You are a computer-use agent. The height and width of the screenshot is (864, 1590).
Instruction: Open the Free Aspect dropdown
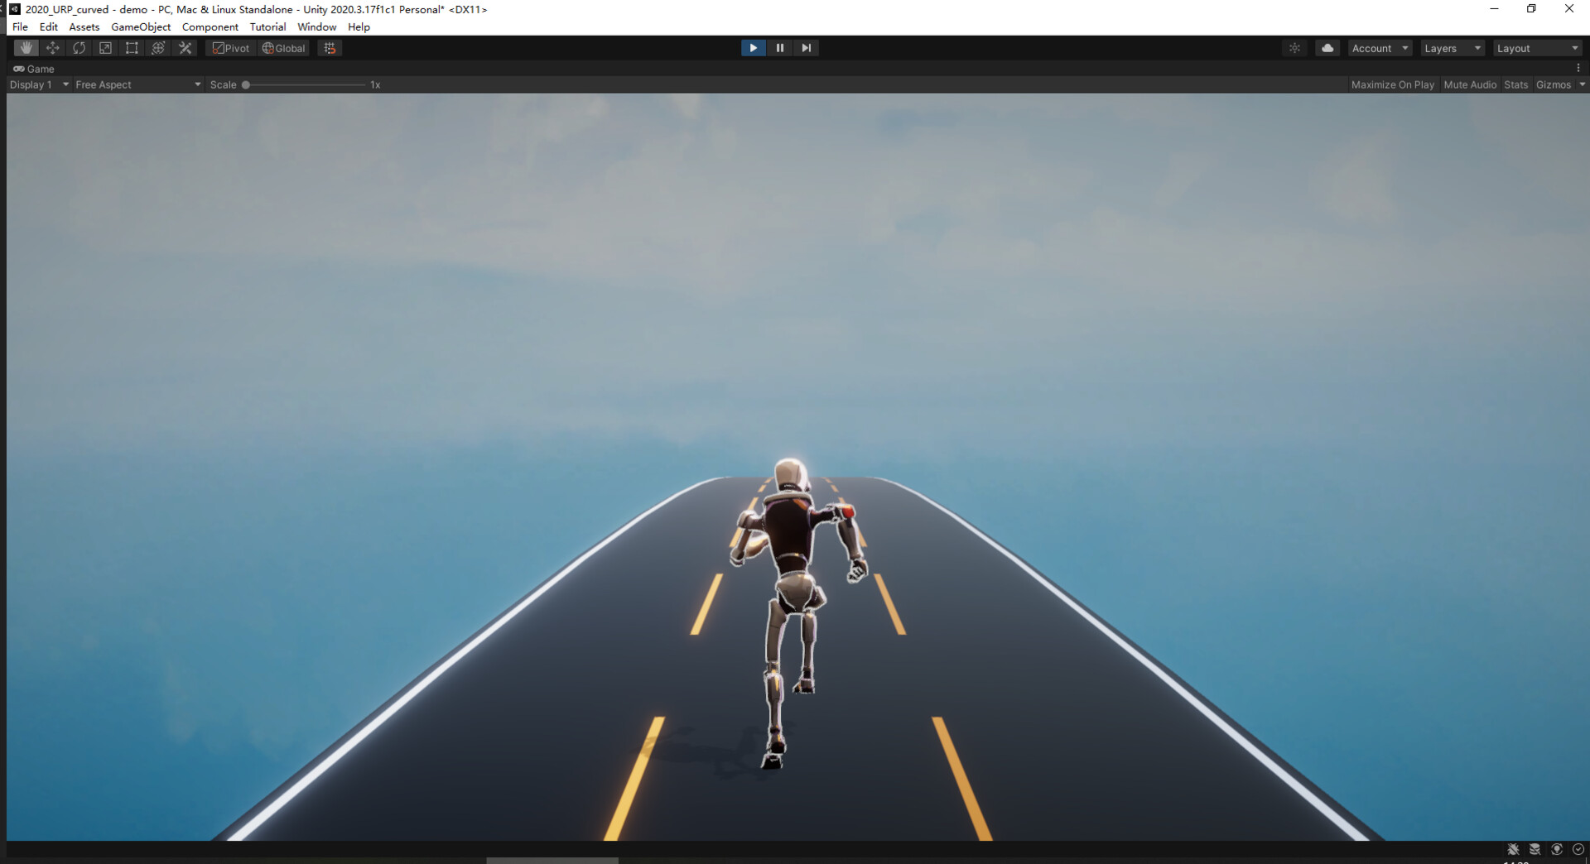(137, 84)
